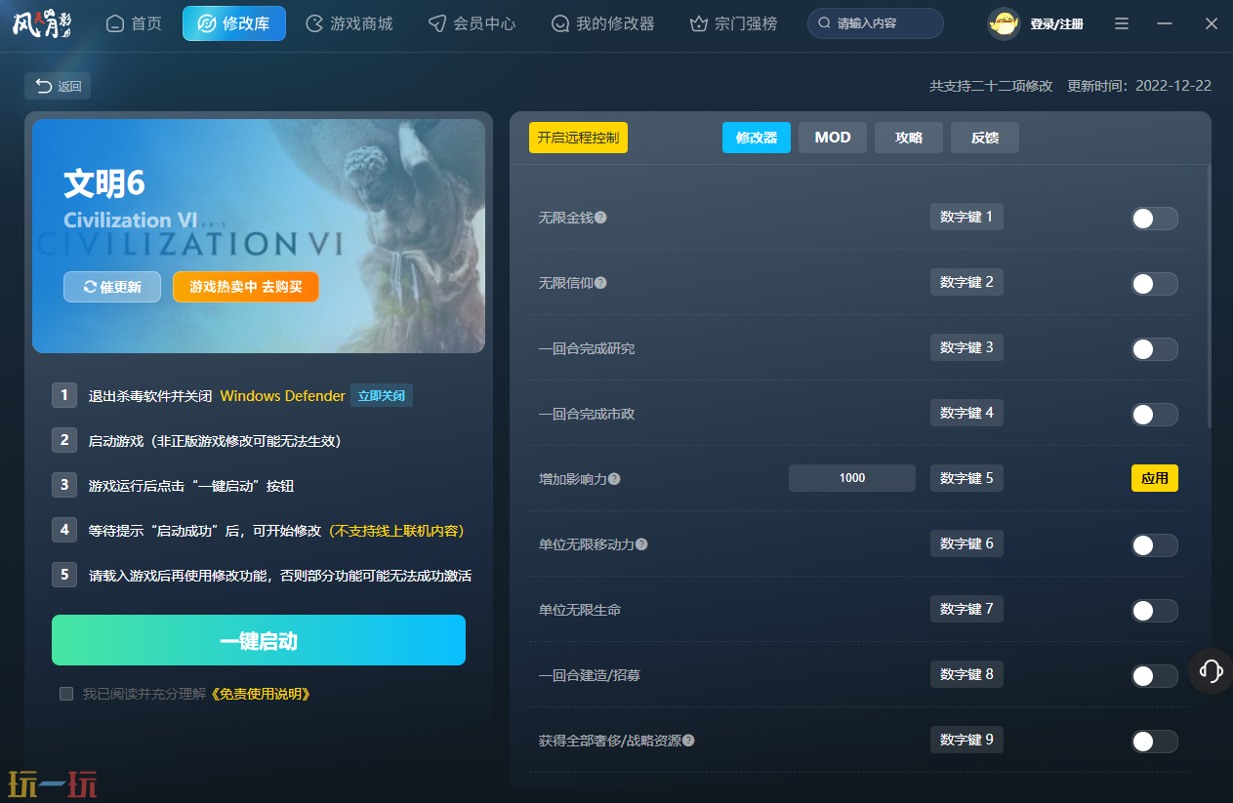
Task: Click hotkey 数字键 1 button
Action: (x=966, y=217)
